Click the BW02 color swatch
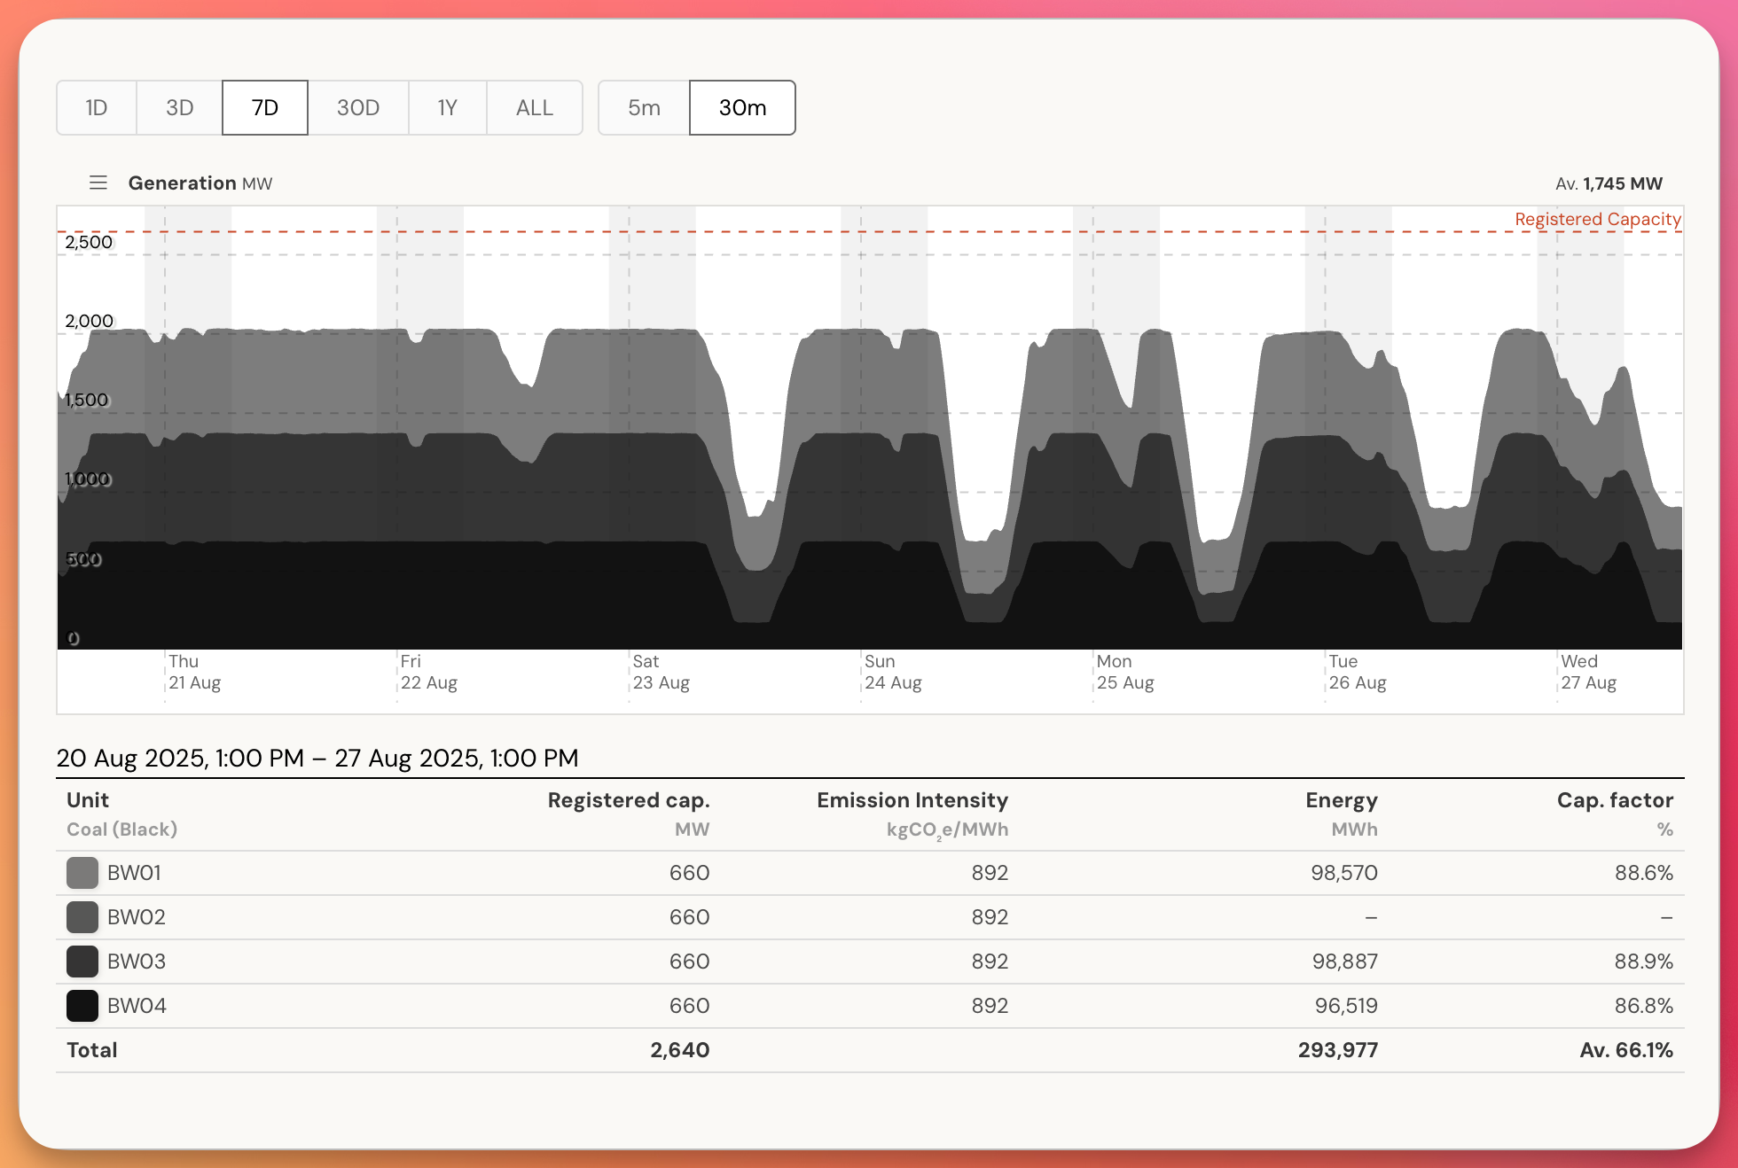Screen dimensions: 1738x1168 [x=82, y=917]
